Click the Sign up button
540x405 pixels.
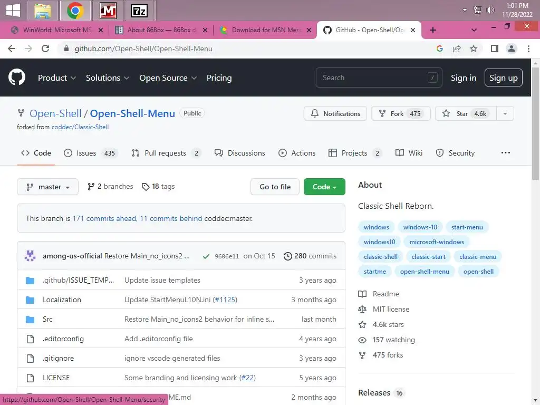pyautogui.click(x=503, y=78)
